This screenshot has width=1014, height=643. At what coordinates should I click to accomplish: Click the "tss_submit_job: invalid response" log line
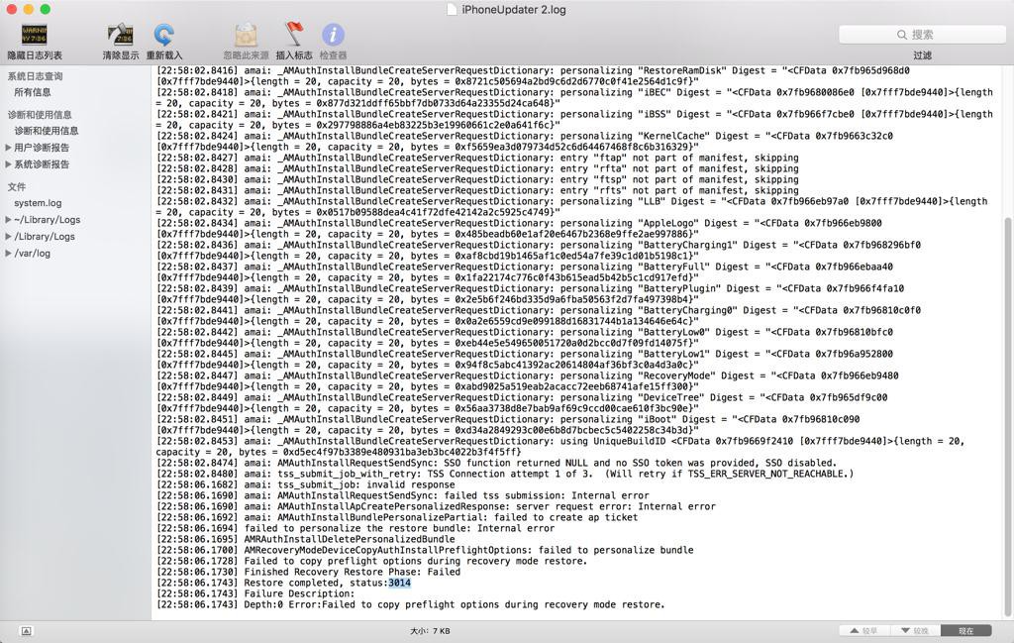306,484
